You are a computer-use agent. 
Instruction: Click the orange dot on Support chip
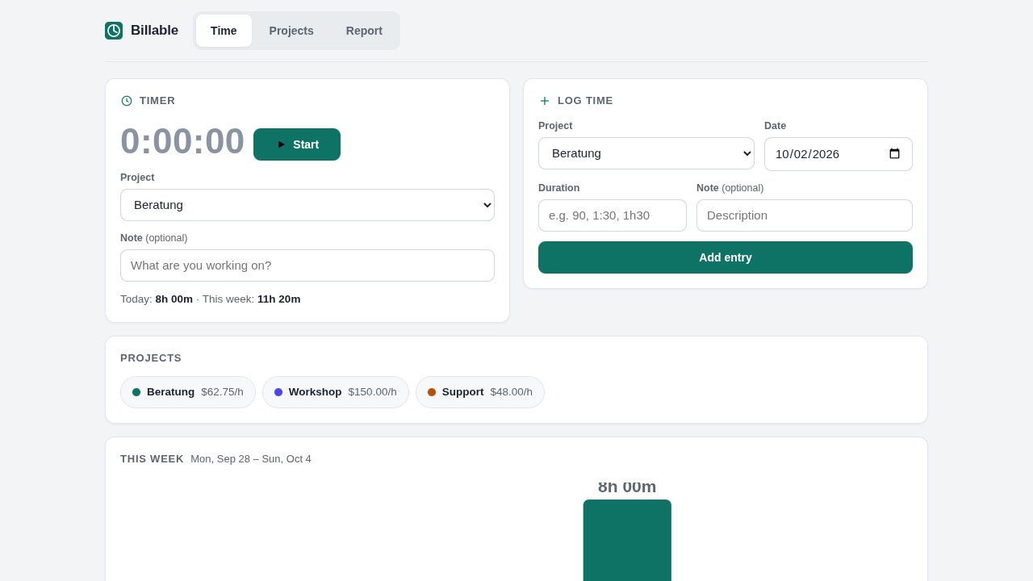pos(432,392)
